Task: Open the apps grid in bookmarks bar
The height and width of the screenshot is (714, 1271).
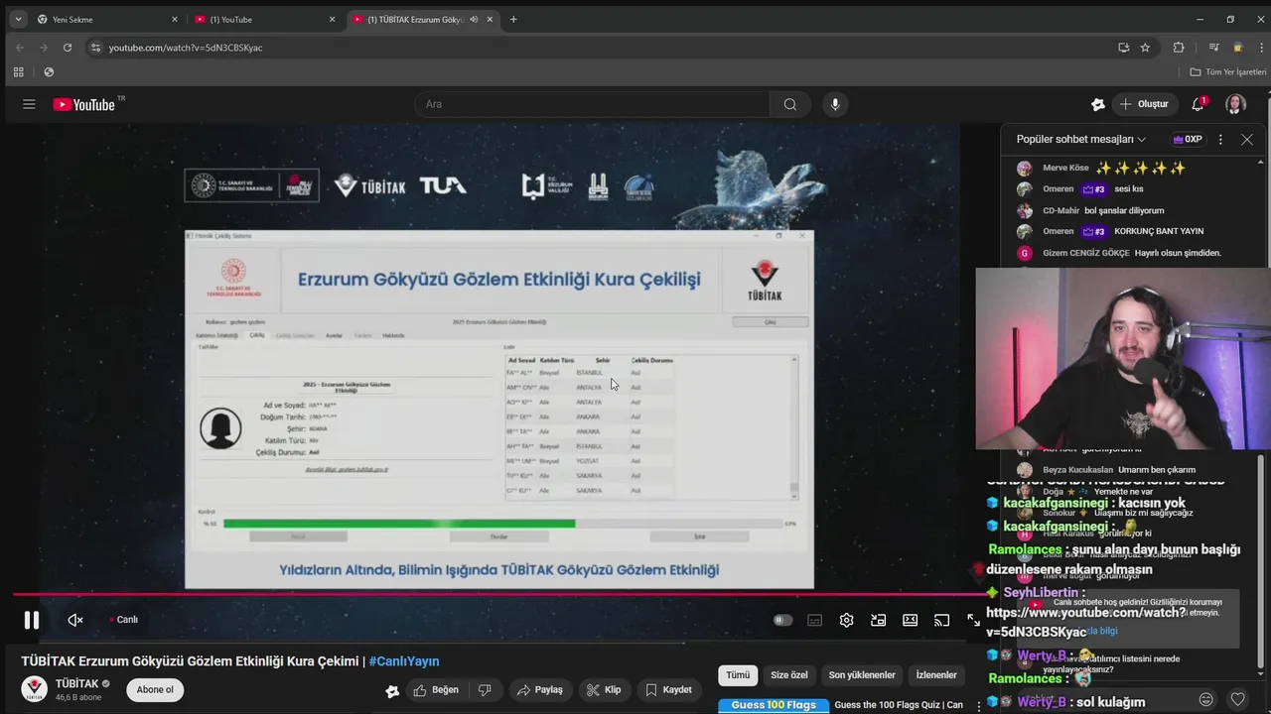Action: click(x=18, y=71)
